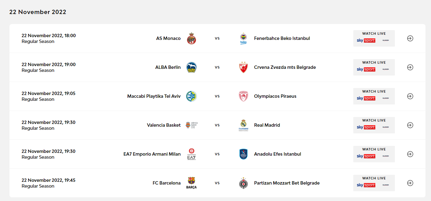Click the Partizan Mozzart Bet logo
The width and height of the screenshot is (431, 201).
[243, 183]
